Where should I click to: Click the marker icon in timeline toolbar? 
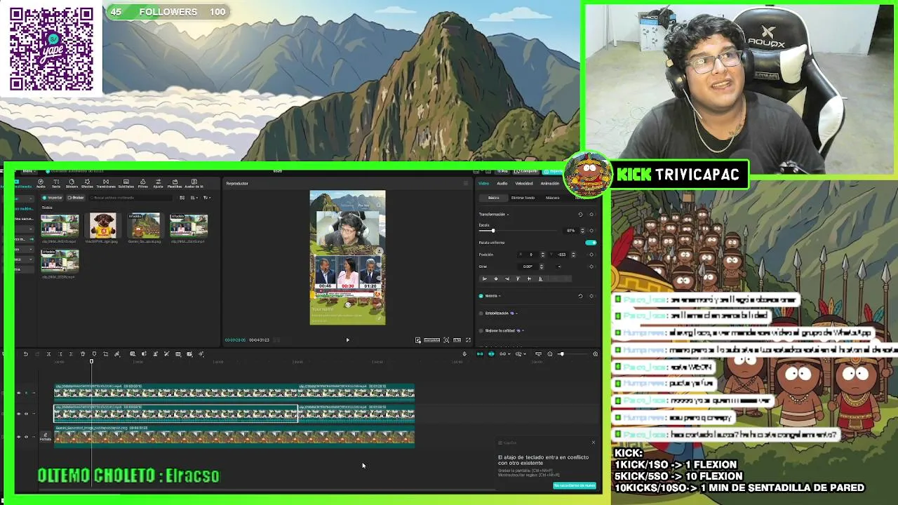pos(94,354)
